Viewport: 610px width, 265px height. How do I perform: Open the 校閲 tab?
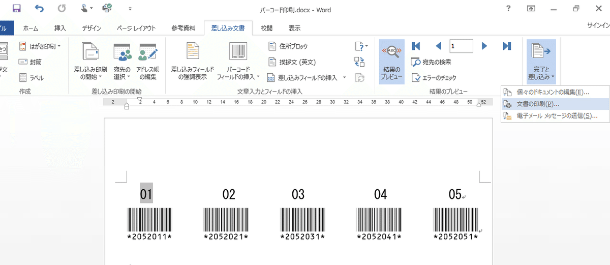coord(266,28)
